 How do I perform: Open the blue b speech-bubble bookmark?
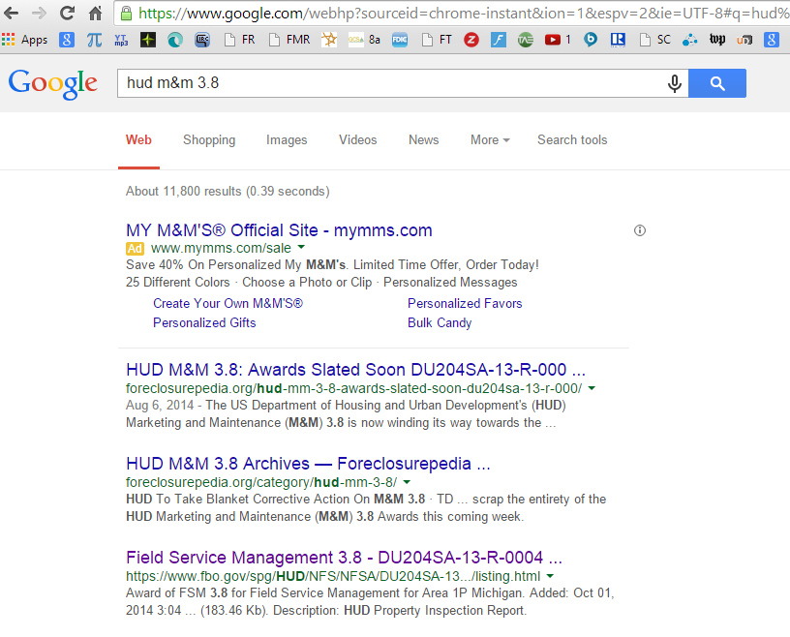[591, 40]
